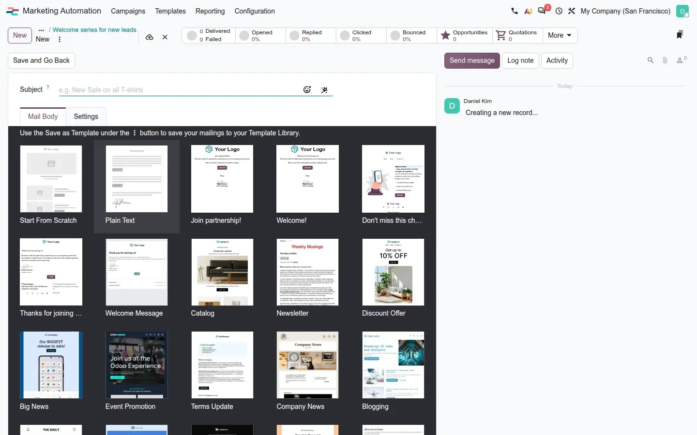This screenshot has height=435, width=697.
Task: Click Daniel Kim's avatar in chatter
Action: coord(452,106)
